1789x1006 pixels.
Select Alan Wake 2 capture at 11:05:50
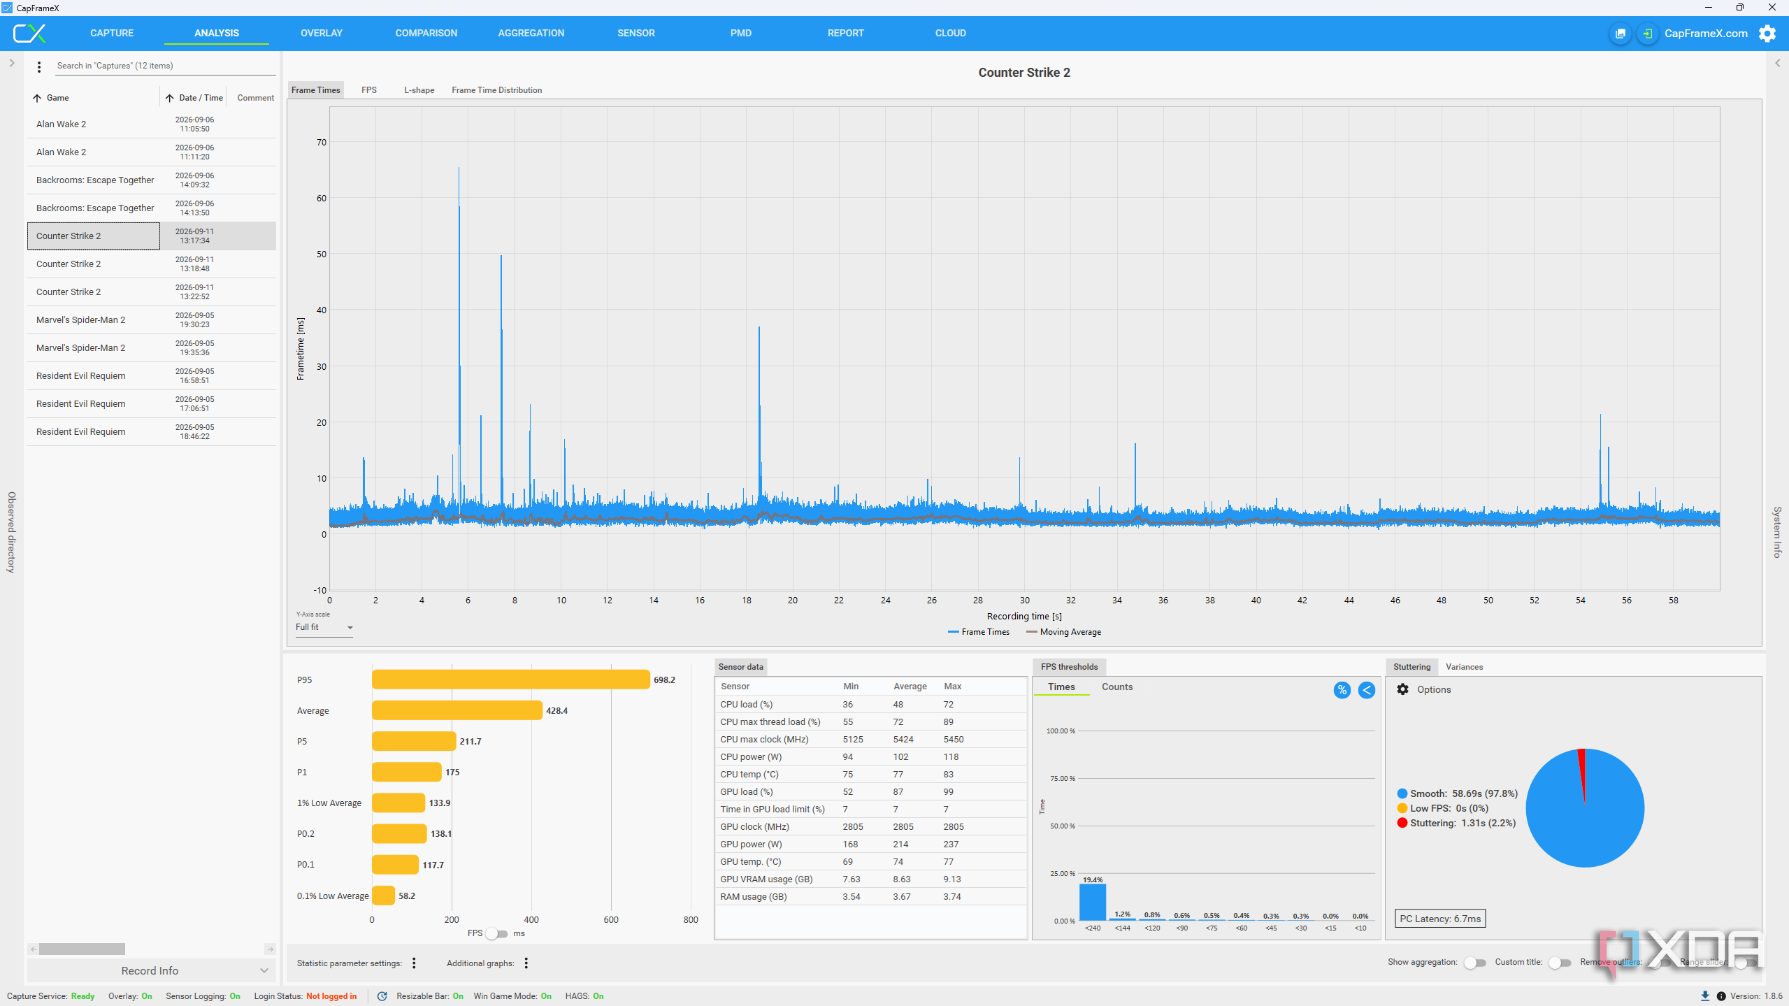(x=151, y=124)
